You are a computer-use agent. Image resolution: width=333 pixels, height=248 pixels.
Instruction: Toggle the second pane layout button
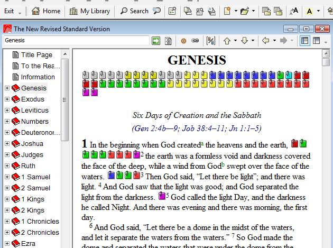point(316,40)
